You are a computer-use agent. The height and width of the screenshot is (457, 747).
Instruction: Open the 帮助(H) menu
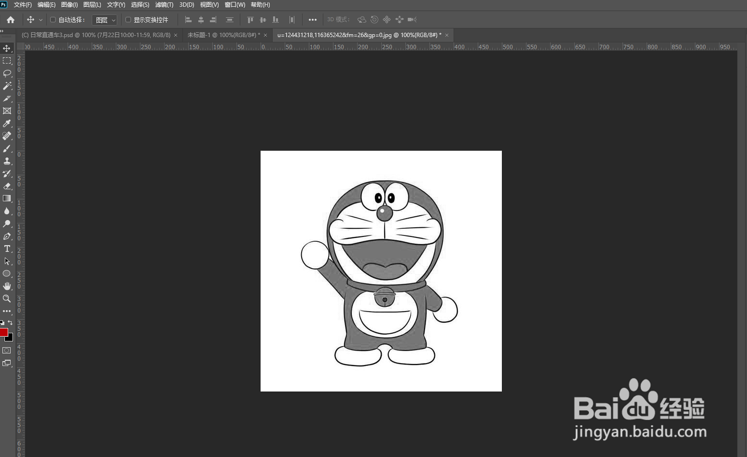coord(260,5)
